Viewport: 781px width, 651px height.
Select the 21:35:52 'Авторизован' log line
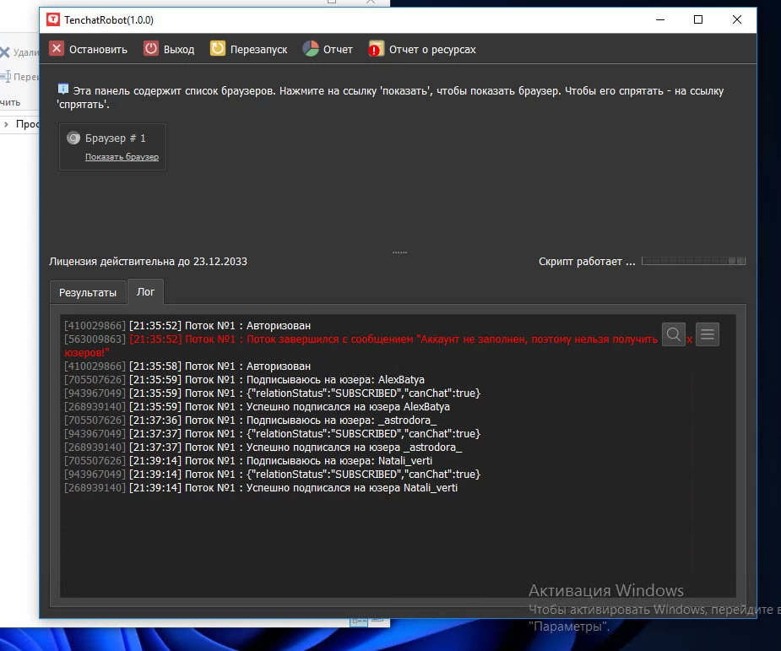187,325
